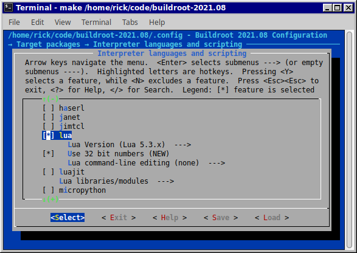Close the Terminal window
This screenshot has height=253, width=357.
click(x=348, y=8)
